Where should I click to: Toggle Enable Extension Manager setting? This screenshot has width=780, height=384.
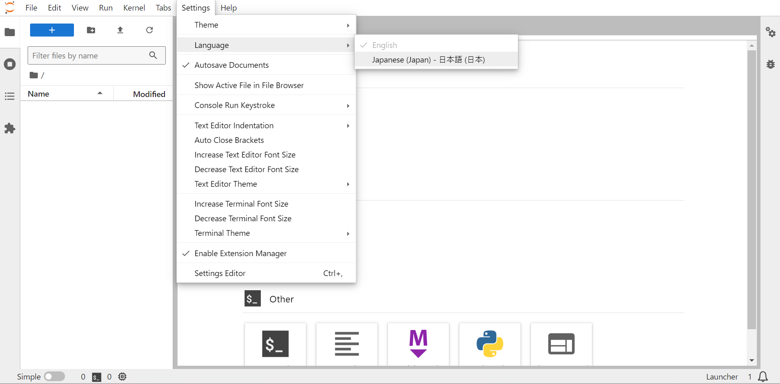pos(240,253)
